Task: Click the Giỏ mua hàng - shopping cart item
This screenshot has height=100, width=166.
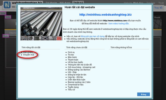Action: click(81, 67)
